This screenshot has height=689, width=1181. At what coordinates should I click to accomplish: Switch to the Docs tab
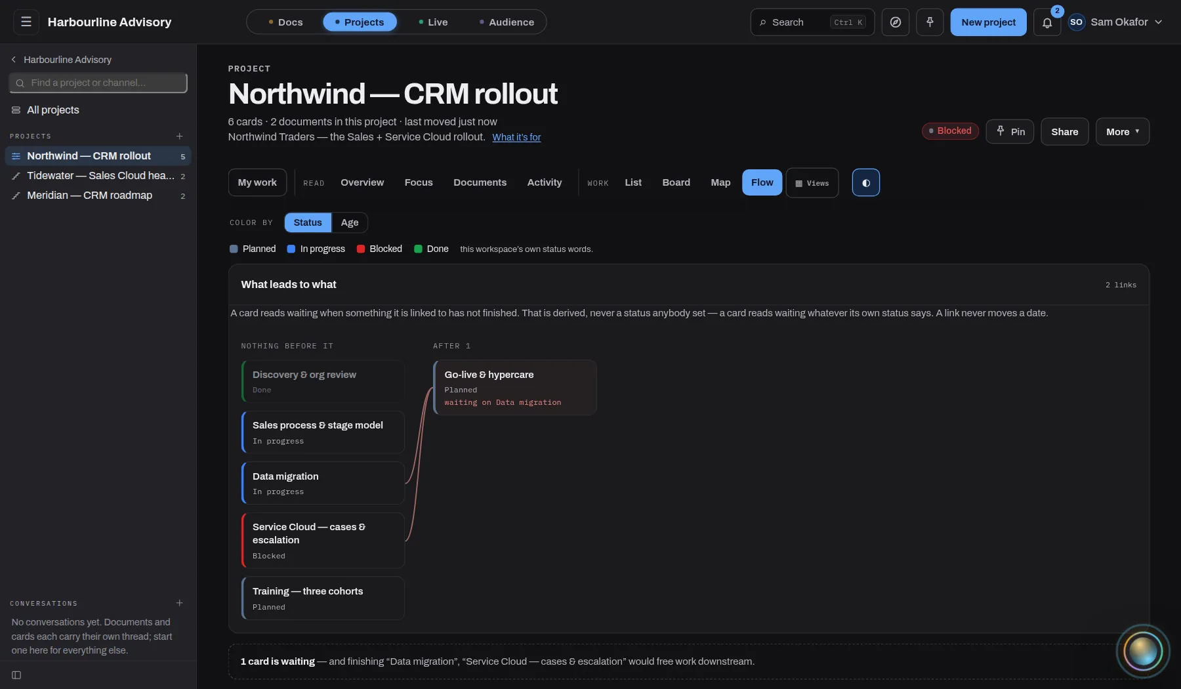tap(285, 22)
